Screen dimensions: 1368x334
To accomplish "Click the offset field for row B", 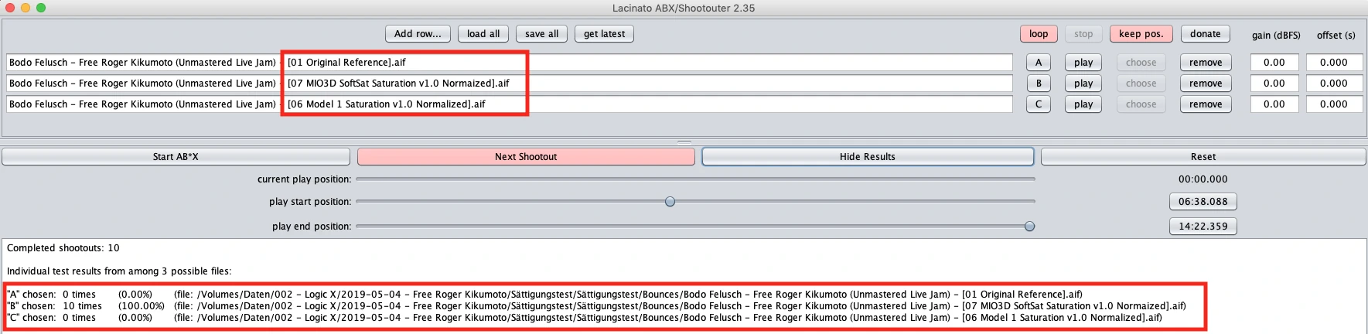I will tap(1333, 83).
